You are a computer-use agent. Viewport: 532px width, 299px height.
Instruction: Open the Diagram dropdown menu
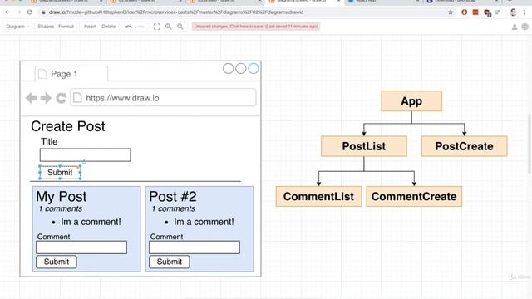tap(17, 27)
